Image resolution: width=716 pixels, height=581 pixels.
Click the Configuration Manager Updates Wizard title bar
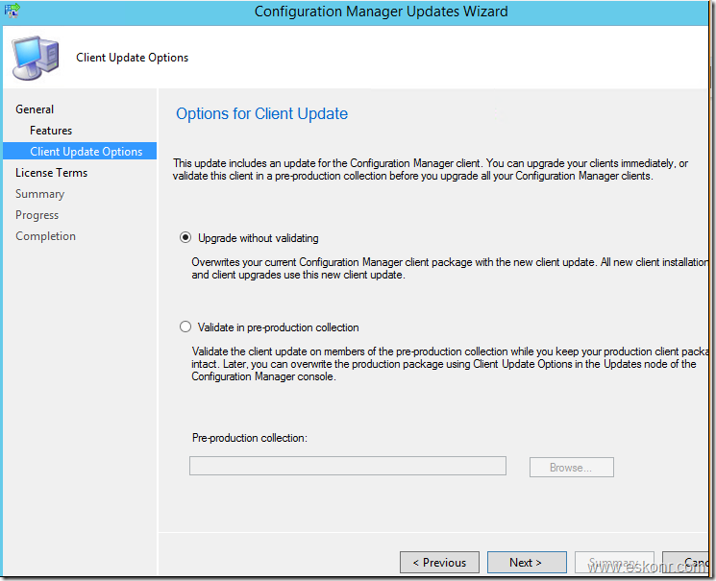(x=381, y=12)
